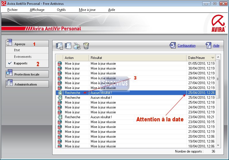Sort by the Date/Heure column header
This screenshot has width=229, height=160.
point(201,58)
